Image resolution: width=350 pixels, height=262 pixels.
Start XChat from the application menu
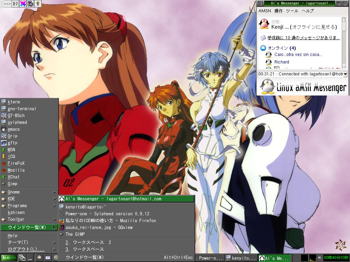[14, 177]
